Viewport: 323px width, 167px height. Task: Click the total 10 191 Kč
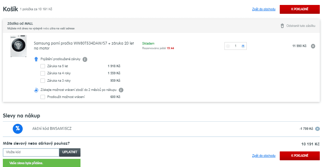(311, 144)
